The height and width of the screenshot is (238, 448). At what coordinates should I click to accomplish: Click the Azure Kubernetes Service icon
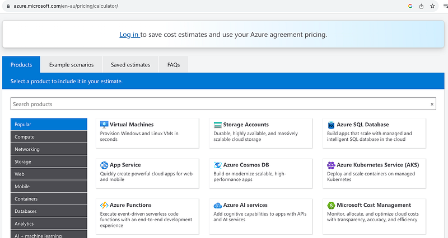331,165
